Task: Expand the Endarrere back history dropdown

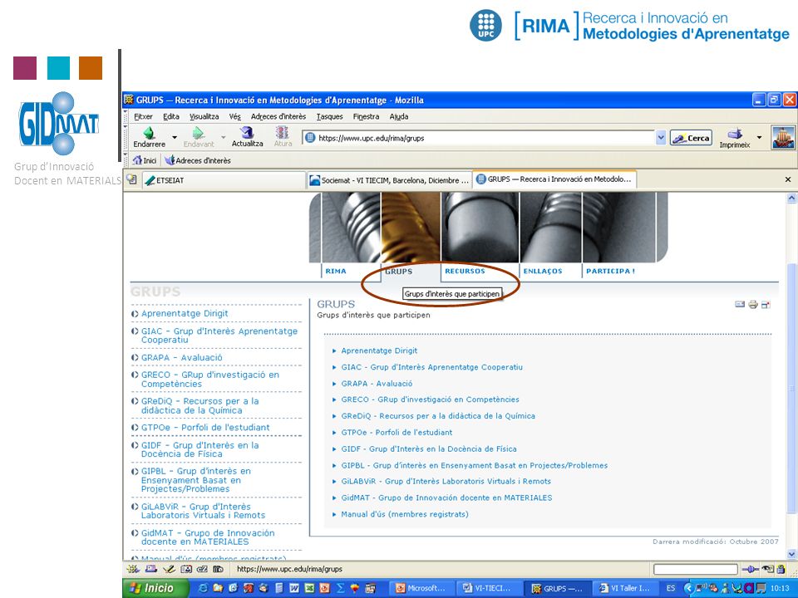Action: tap(175, 137)
